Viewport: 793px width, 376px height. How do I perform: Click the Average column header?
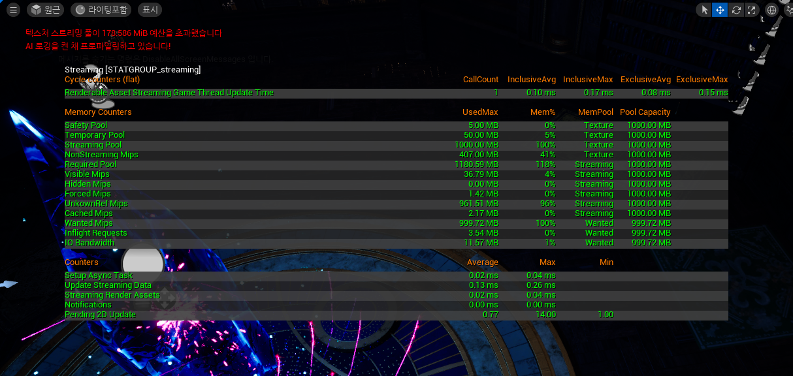[483, 262]
